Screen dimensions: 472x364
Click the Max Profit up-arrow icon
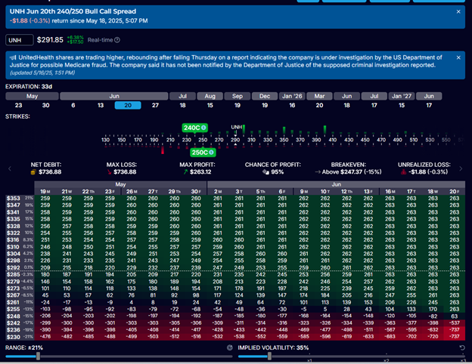coord(186,172)
